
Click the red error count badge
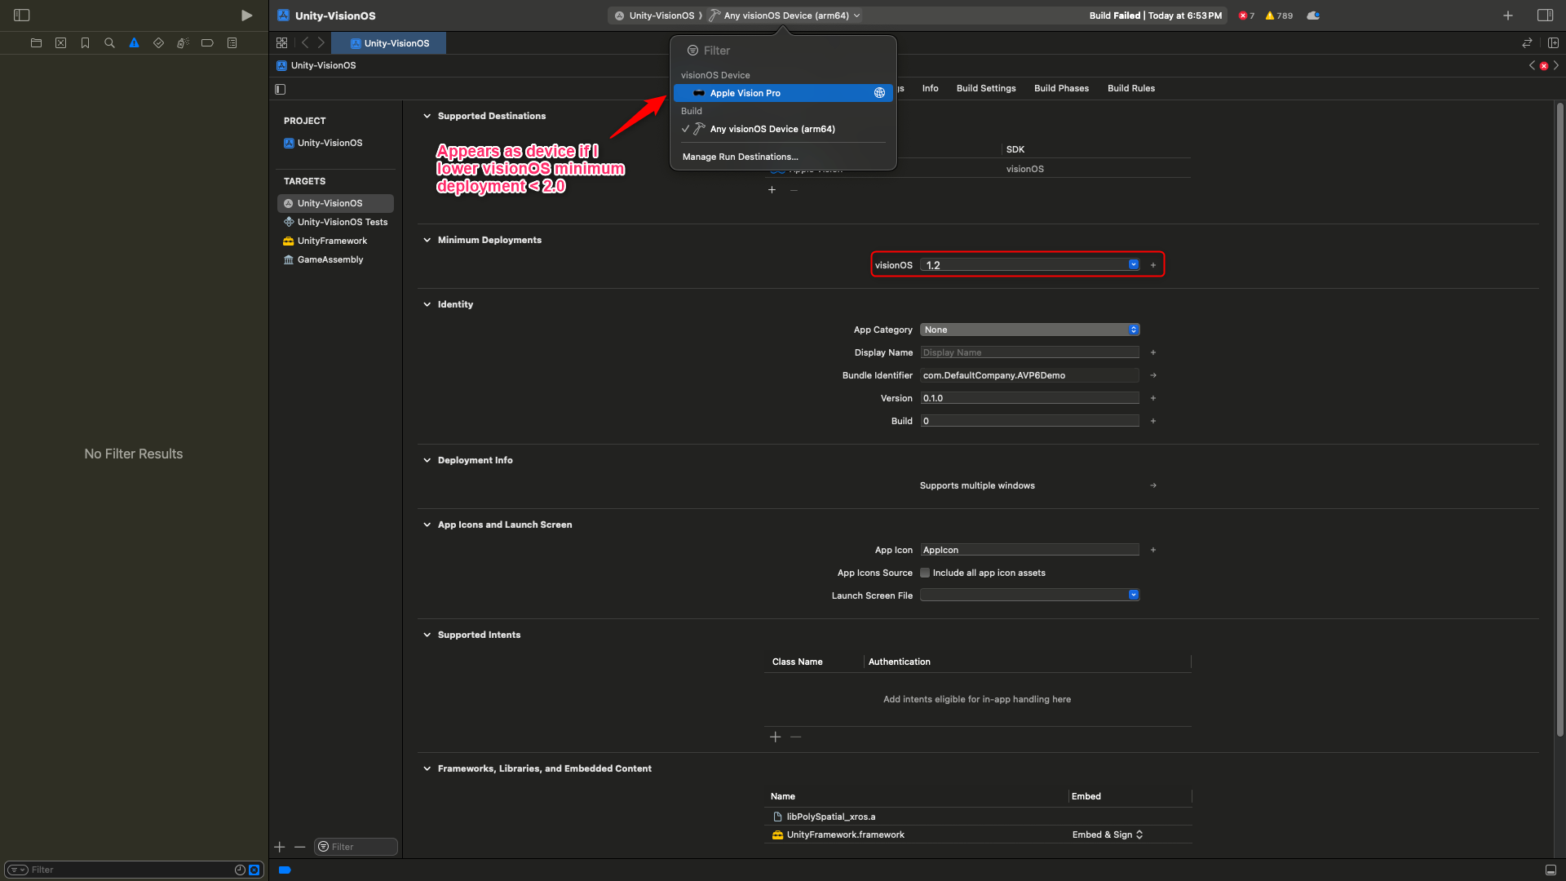pyautogui.click(x=1246, y=15)
